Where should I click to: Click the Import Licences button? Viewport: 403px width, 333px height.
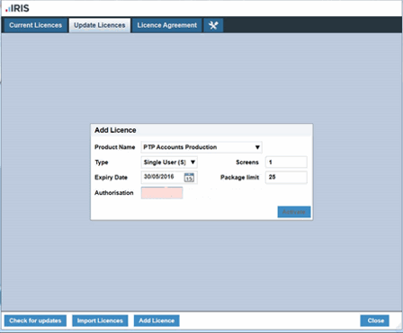coord(100,320)
